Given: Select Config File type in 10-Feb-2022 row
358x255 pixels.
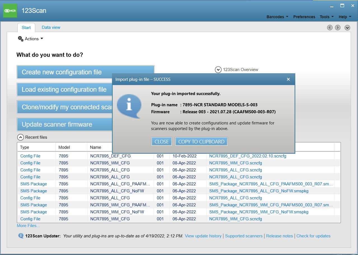Looking at the screenshot, I should [30, 156].
